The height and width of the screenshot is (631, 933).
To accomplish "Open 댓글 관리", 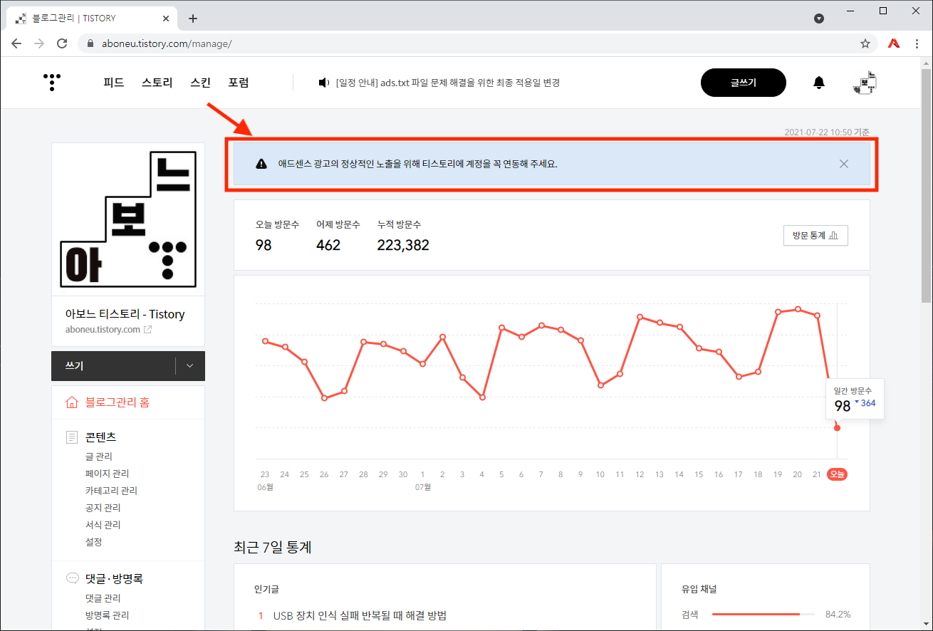I will pyautogui.click(x=103, y=598).
